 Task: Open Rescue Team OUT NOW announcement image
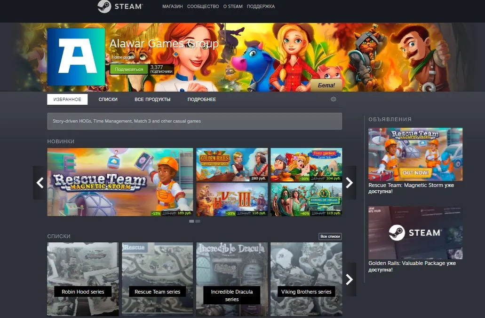tap(415, 155)
